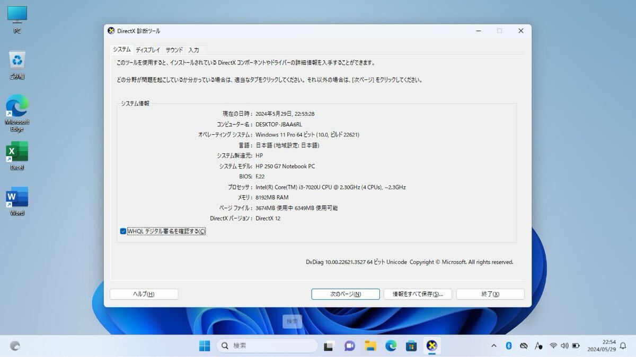Launch the Chat app from the taskbar
This screenshot has height=357, width=636.
tap(350, 346)
